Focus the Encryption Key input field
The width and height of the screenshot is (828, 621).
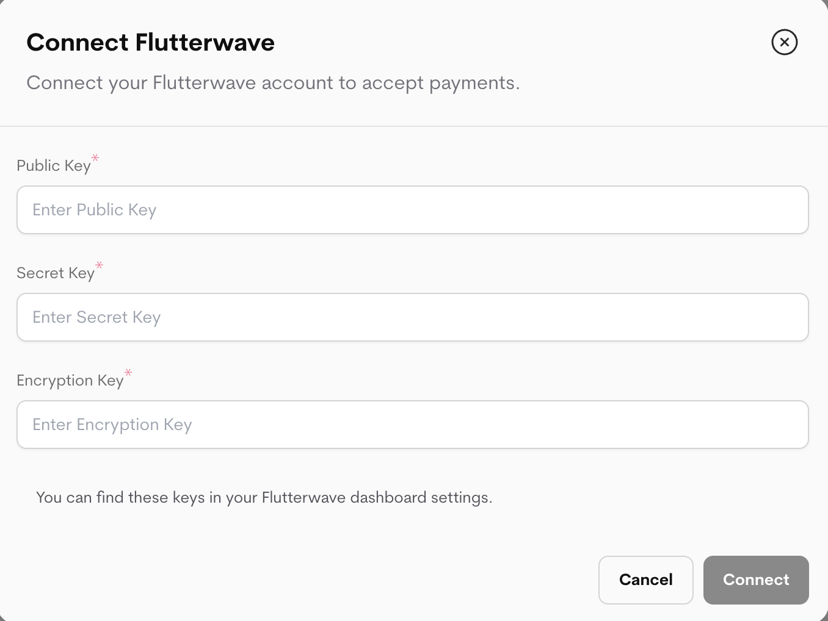pos(413,425)
